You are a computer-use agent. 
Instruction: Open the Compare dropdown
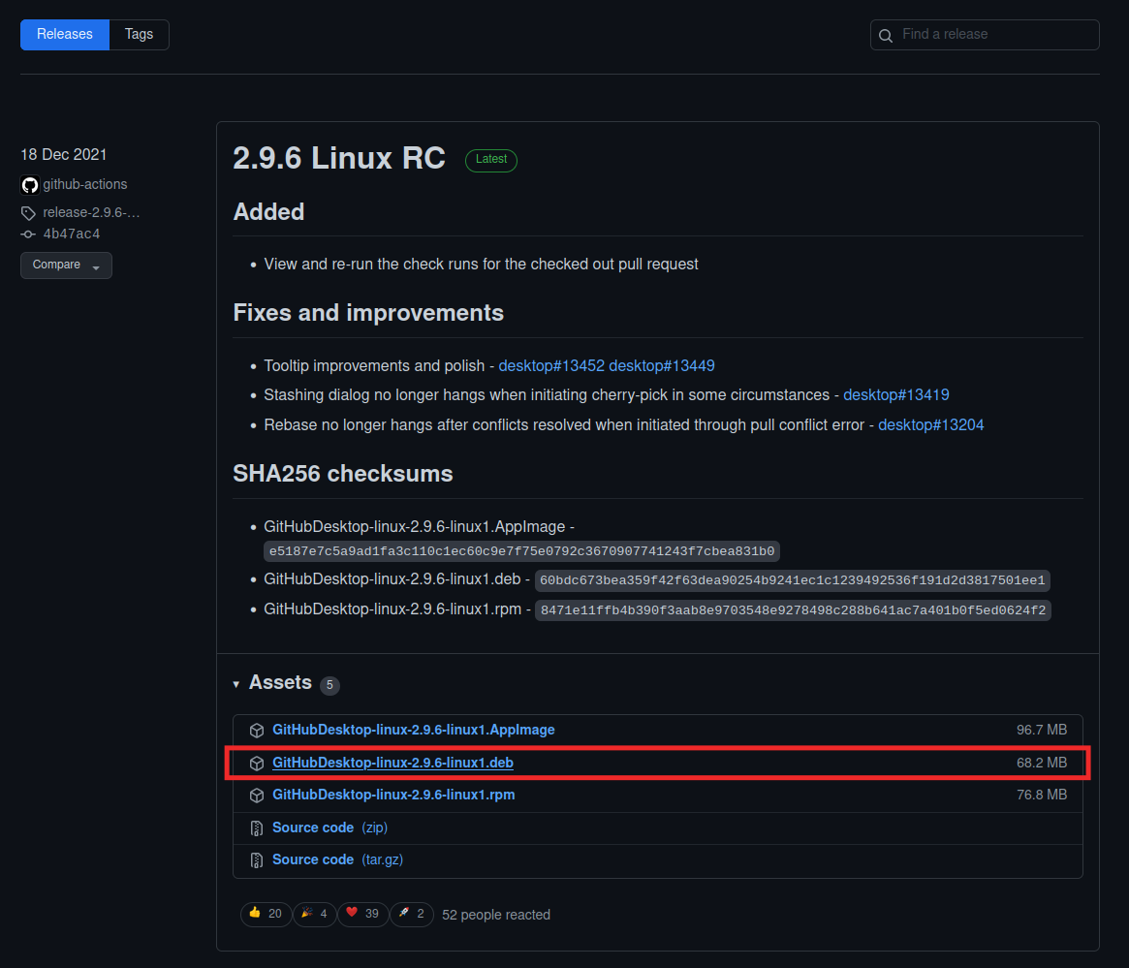(66, 265)
